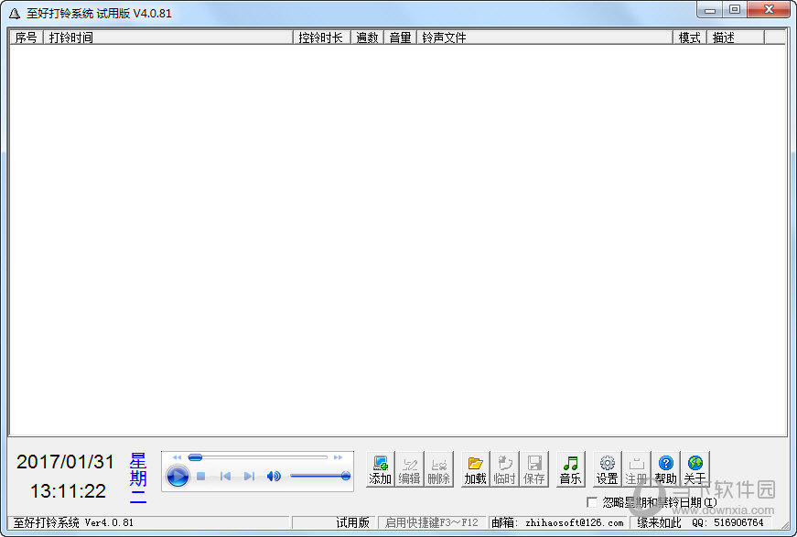
Task: Click the 临时 (Temporary) button
Action: (505, 469)
